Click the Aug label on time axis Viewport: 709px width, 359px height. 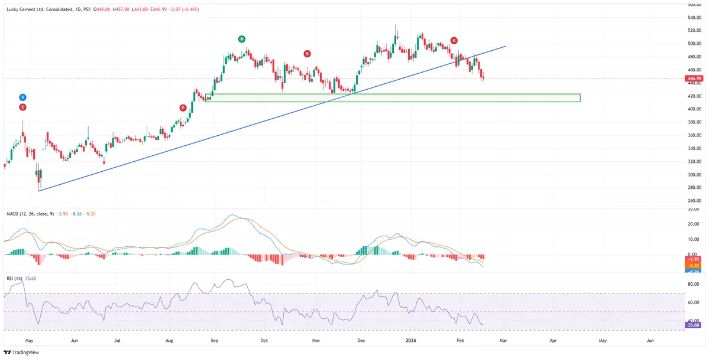point(169,341)
